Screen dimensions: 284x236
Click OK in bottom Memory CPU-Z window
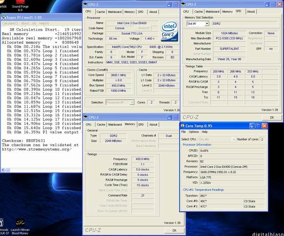174,230
